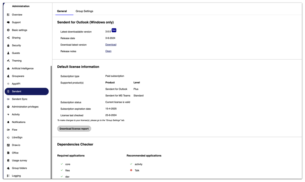305x182 pixels.
Task: Click the Download license report button
Action: (x=74, y=129)
